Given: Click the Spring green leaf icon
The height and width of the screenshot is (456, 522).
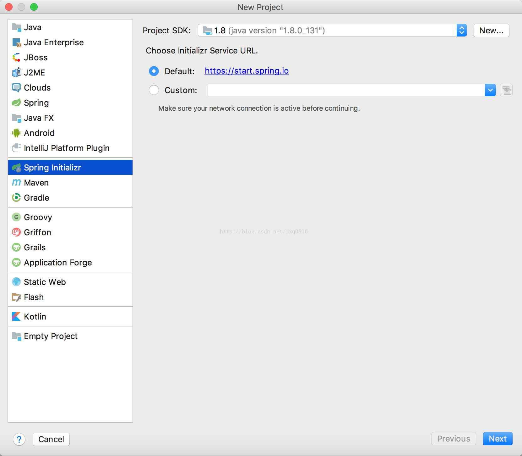Looking at the screenshot, I should click(16, 103).
